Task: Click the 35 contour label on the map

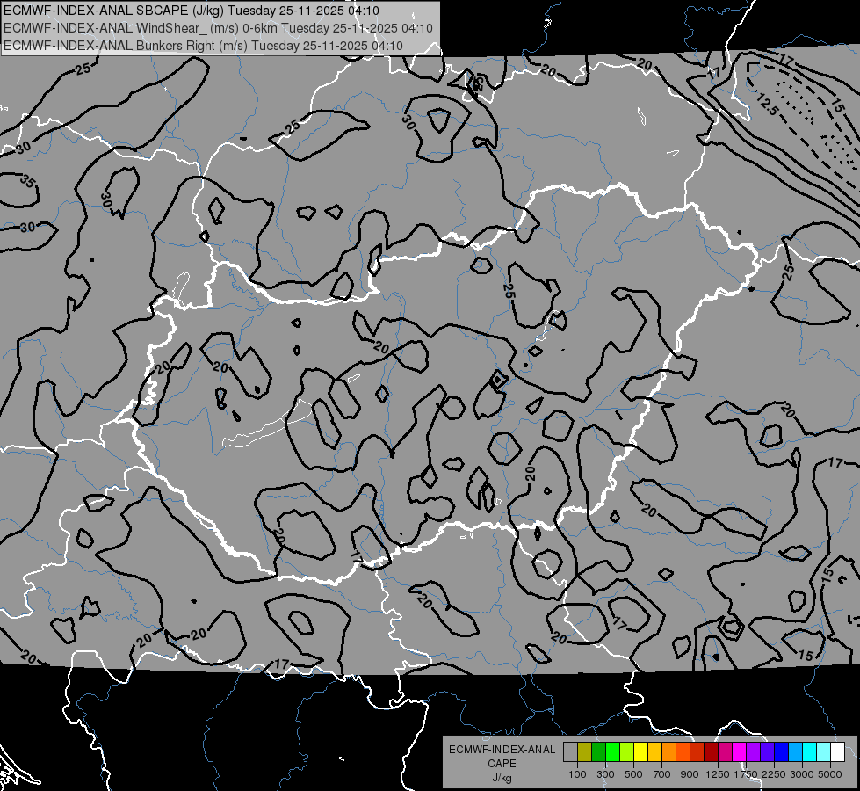Action: coord(27,180)
